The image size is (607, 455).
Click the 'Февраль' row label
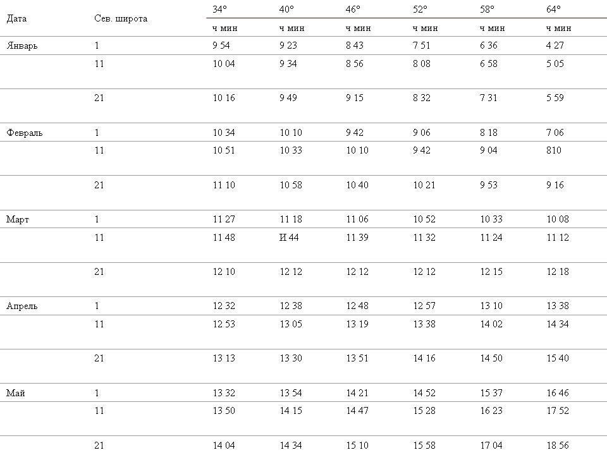coord(25,133)
